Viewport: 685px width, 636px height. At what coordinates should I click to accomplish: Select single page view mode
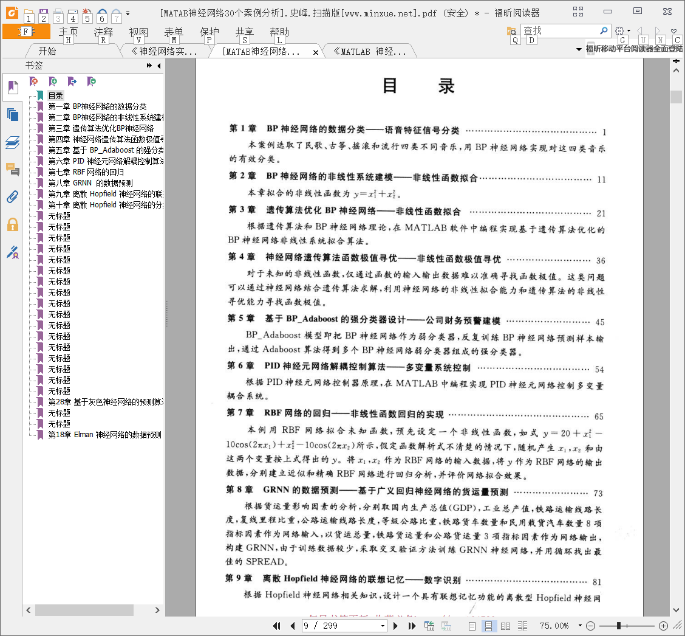point(472,626)
